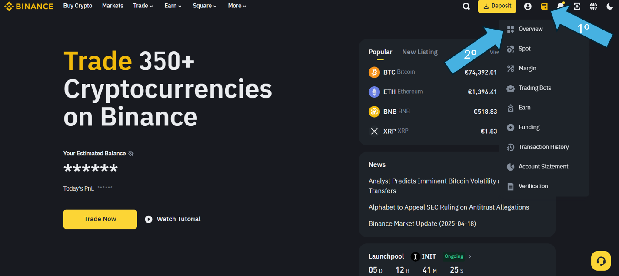Click the Trade Now button
The image size is (619, 276).
100,219
